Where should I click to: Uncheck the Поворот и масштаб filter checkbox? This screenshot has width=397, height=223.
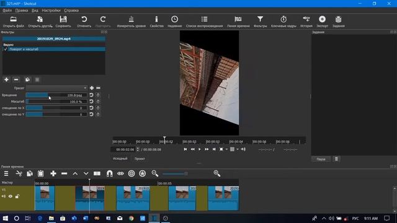(x=6, y=50)
